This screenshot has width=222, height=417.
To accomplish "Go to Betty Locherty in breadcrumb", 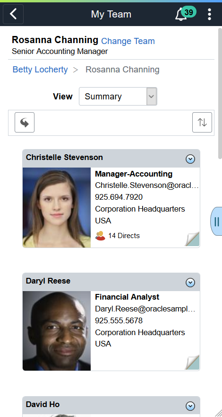I will [40, 70].
